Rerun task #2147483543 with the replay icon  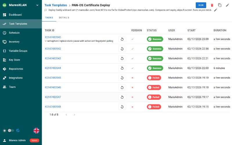[x=122, y=59]
